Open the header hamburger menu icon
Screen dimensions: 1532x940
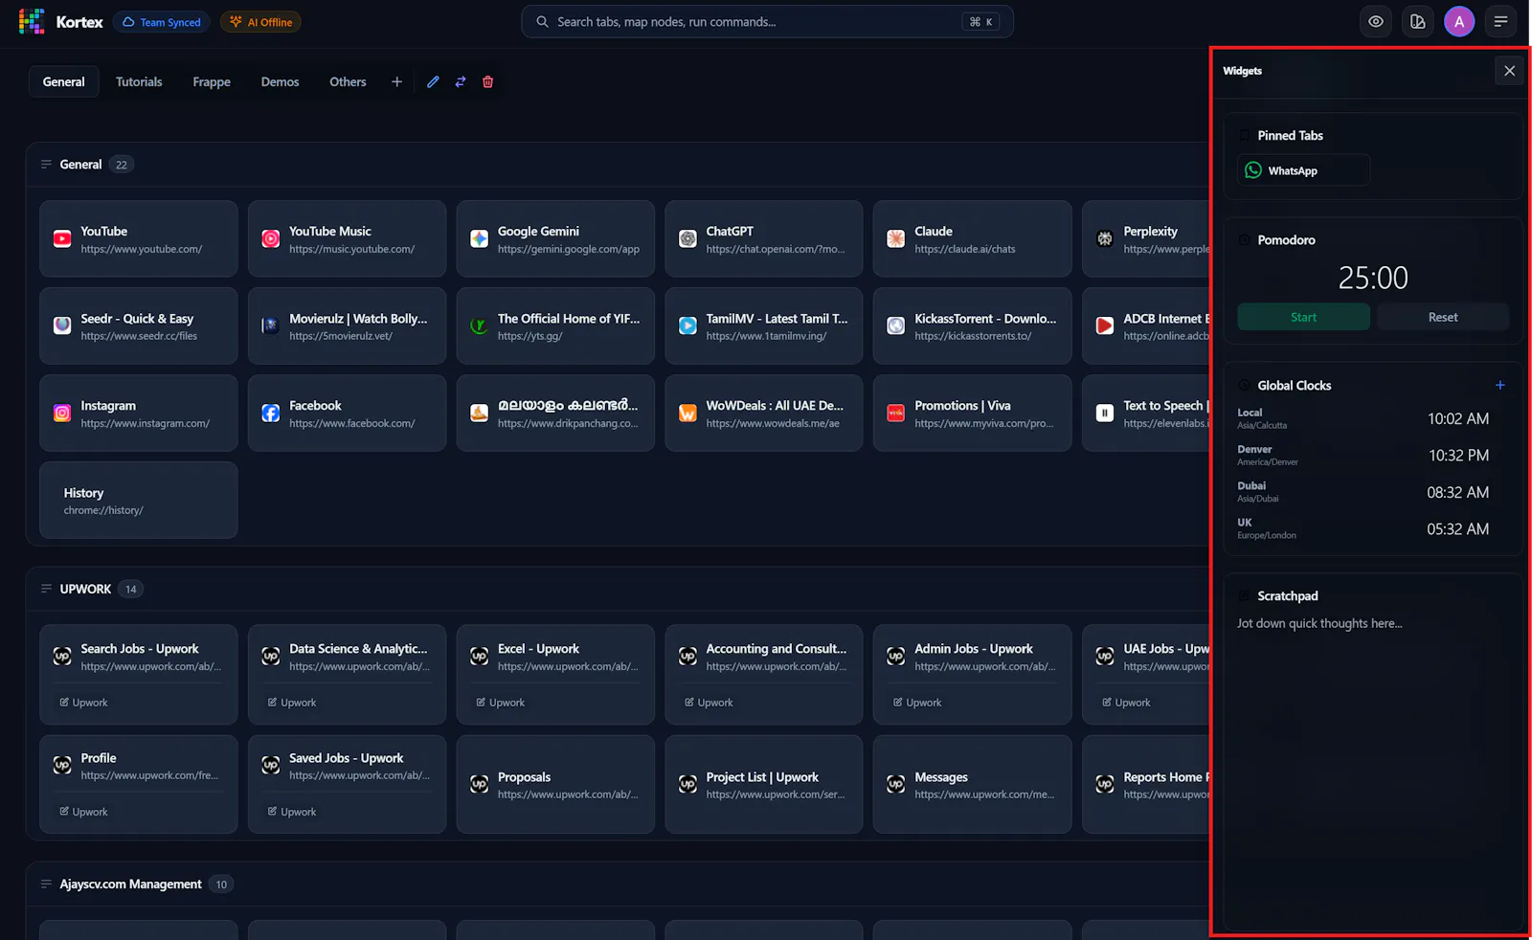point(1500,21)
